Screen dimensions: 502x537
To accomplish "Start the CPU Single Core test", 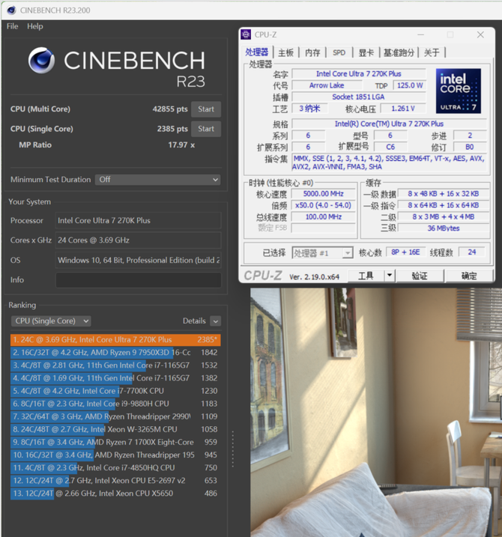I will click(x=205, y=129).
